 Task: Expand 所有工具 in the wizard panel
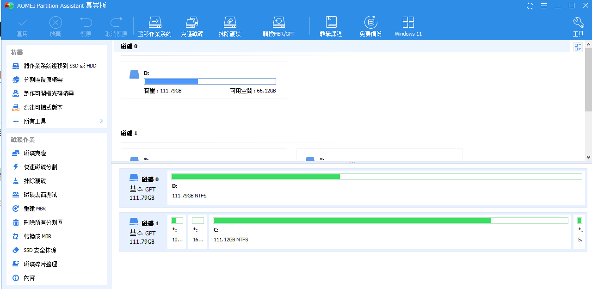(57, 121)
